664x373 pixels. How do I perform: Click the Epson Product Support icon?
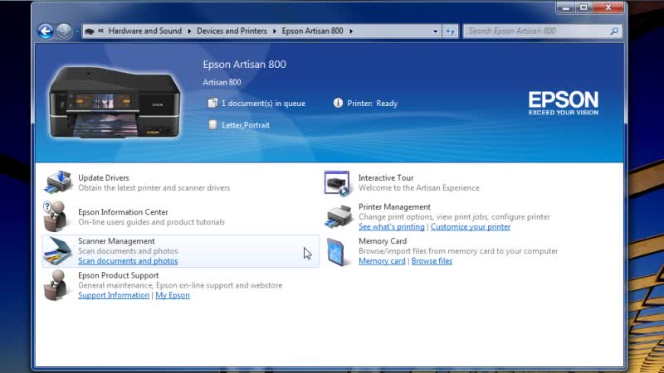click(56, 285)
